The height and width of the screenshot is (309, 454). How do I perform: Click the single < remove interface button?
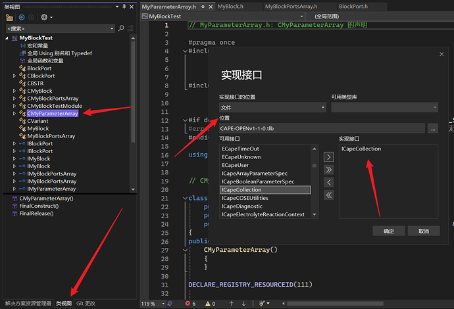tap(328, 182)
